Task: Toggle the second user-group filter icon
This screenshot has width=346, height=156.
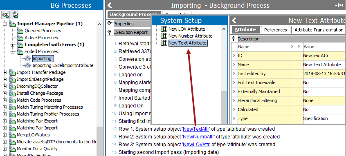Action: [15, 15]
